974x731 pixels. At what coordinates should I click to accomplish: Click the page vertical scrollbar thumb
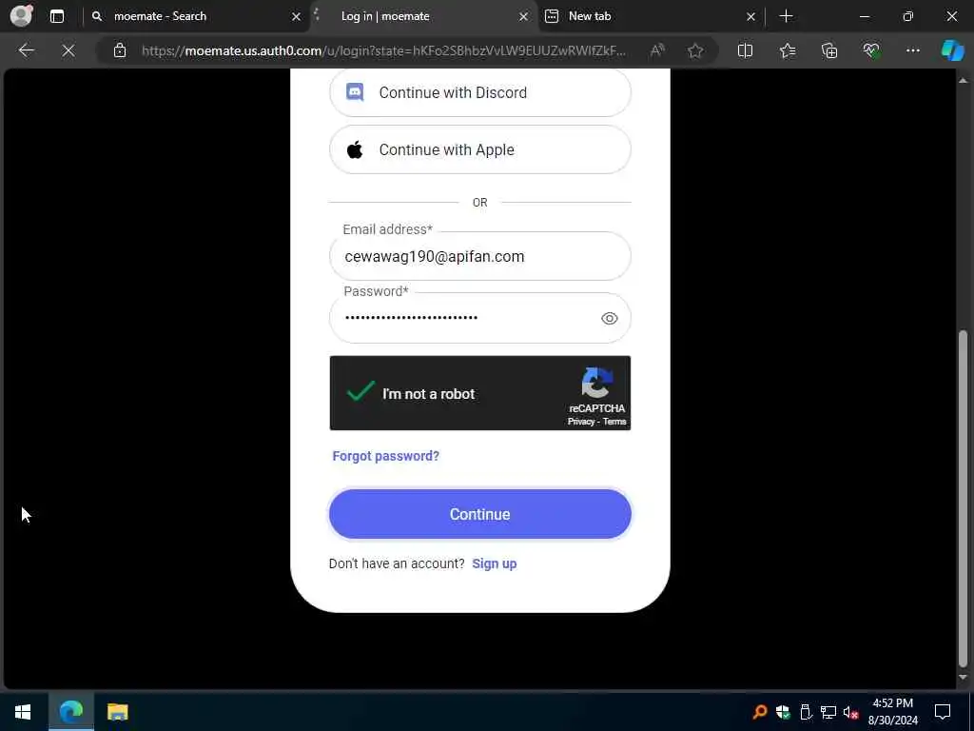click(963, 498)
